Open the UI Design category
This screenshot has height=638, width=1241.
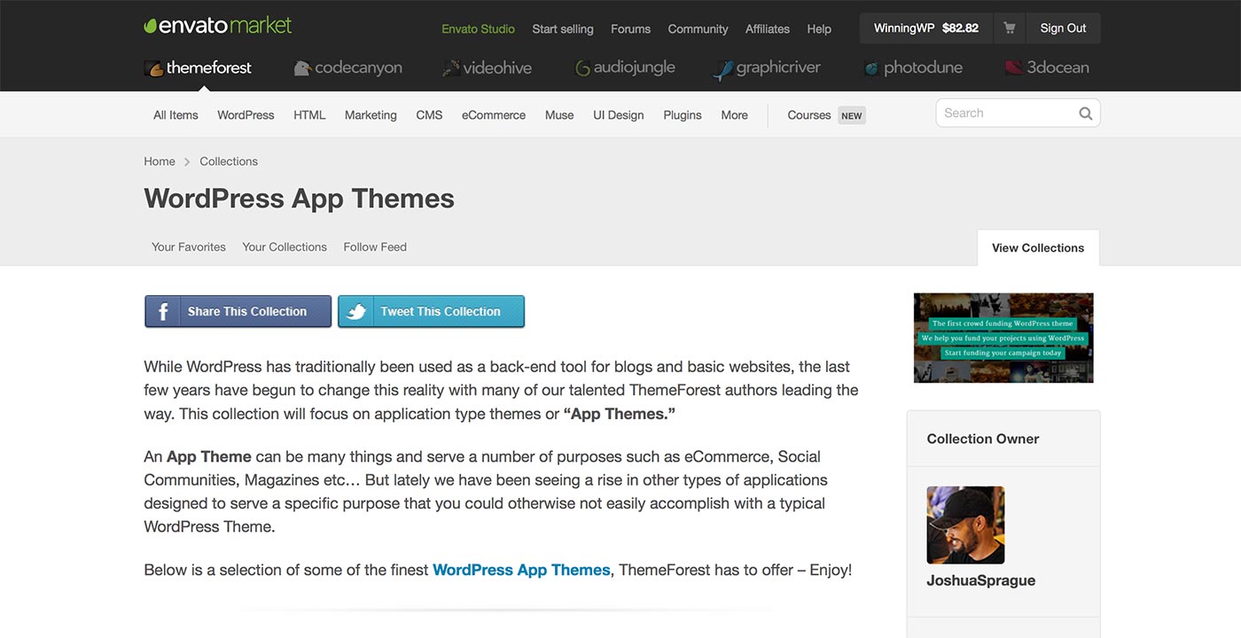pos(619,115)
